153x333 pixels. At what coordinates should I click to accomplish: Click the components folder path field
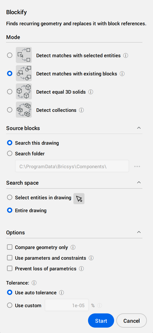[x=72, y=166]
